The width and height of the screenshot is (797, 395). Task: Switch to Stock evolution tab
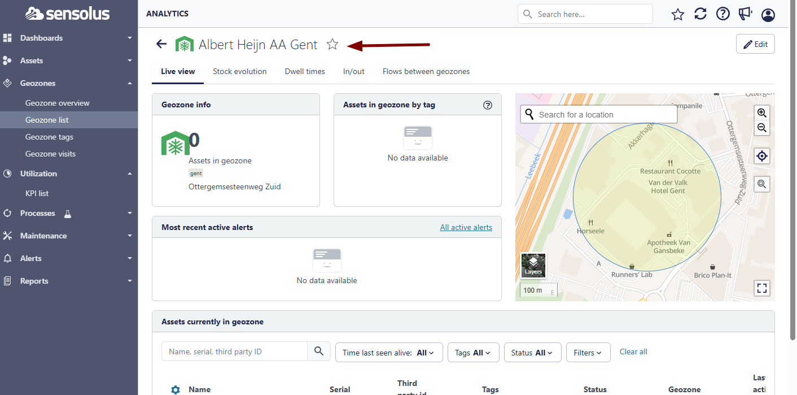click(239, 71)
